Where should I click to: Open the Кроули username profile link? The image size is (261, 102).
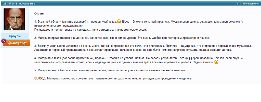(15, 36)
